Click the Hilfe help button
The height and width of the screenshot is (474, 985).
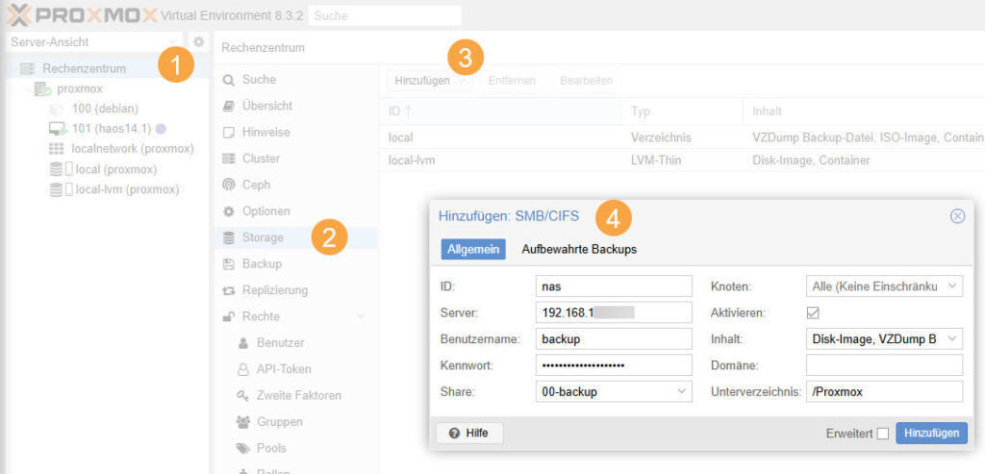pyautogui.click(x=469, y=434)
